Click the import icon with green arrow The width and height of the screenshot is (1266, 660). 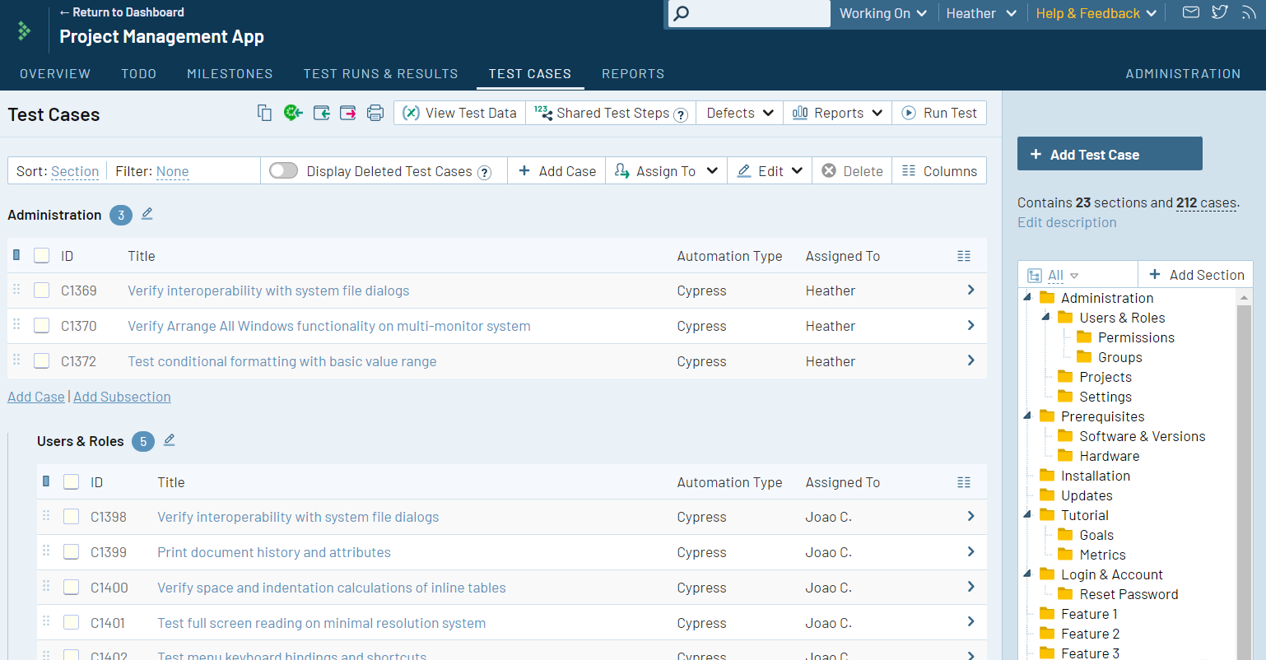321,113
